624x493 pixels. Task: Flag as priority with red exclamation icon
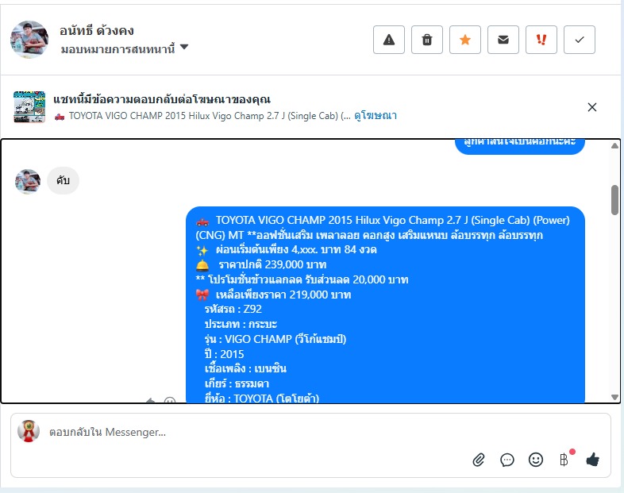pos(541,40)
